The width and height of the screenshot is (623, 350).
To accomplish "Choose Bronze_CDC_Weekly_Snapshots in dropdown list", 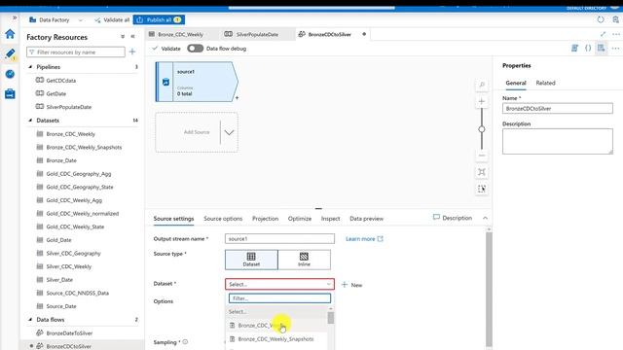I will tap(276, 339).
